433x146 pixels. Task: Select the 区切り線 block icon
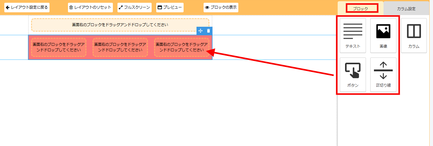click(383, 75)
